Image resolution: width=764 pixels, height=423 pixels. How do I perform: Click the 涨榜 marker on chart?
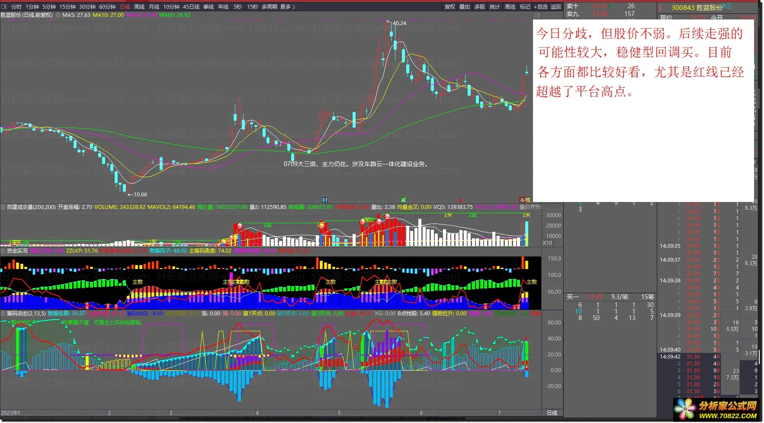pos(525,200)
